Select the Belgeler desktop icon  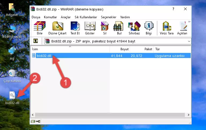(12, 10)
